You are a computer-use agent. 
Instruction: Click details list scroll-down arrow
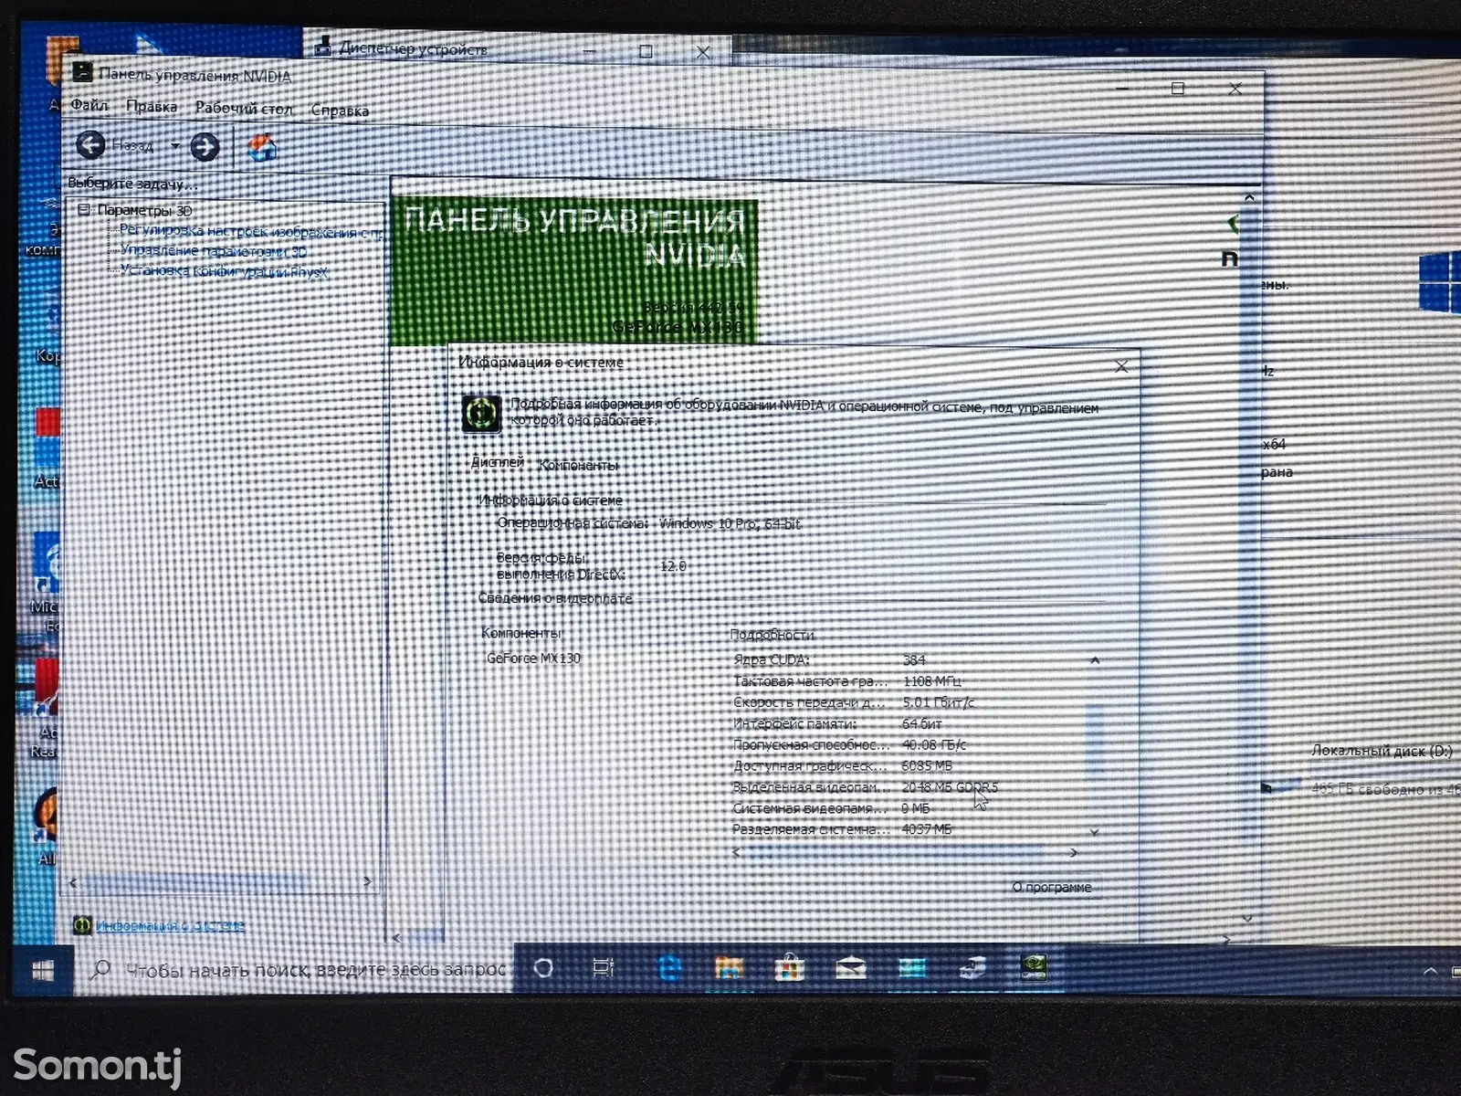(x=1094, y=832)
